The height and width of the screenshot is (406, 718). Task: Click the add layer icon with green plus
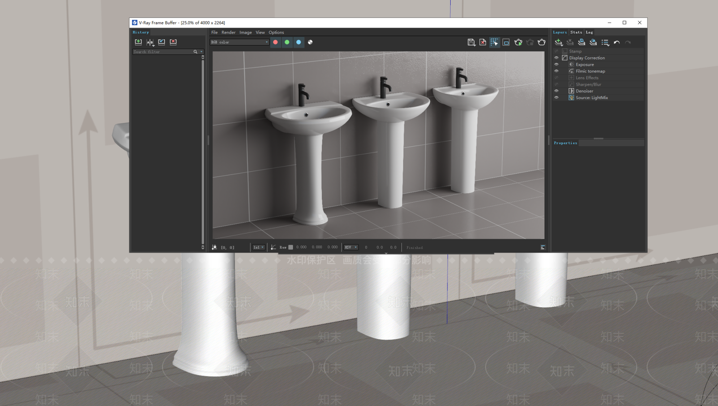(x=559, y=42)
